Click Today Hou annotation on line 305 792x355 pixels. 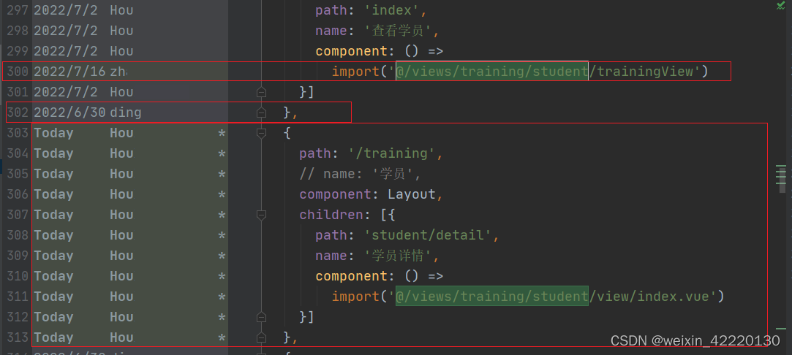[83, 174]
